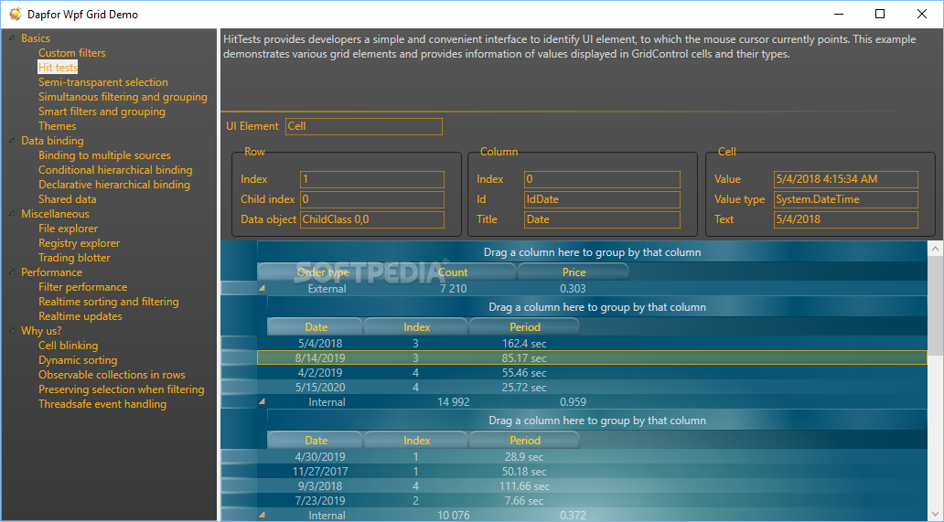
Task: Collapse the Why us? tree group
Action: pyautogui.click(x=12, y=331)
